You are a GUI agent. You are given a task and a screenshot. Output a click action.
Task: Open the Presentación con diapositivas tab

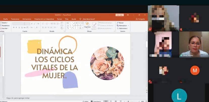[x=44, y=19]
